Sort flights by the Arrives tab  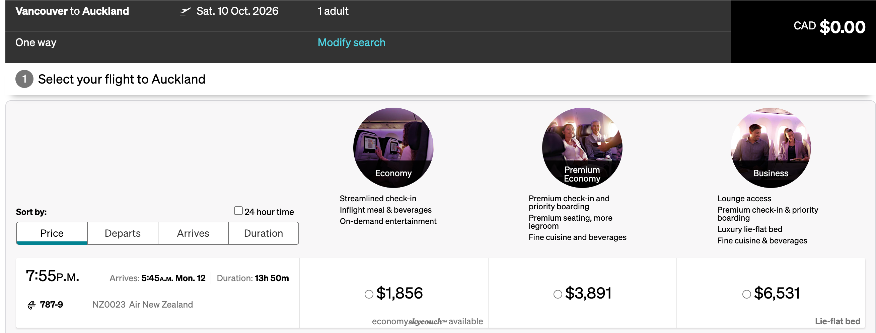click(x=193, y=233)
